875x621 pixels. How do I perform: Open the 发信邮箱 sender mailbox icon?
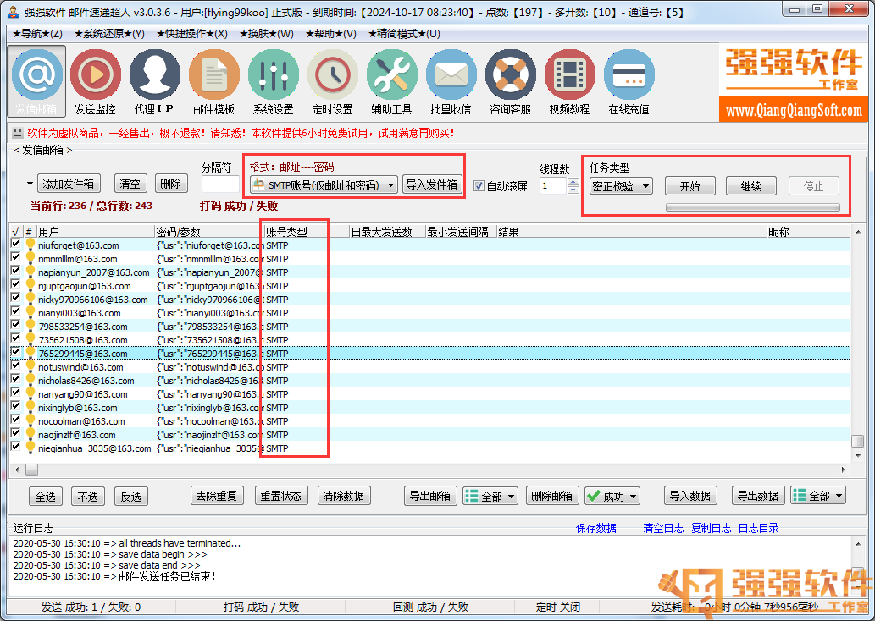point(36,81)
